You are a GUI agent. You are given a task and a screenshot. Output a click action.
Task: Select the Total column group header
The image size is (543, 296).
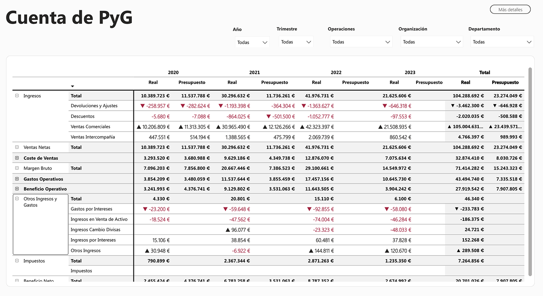484,72
